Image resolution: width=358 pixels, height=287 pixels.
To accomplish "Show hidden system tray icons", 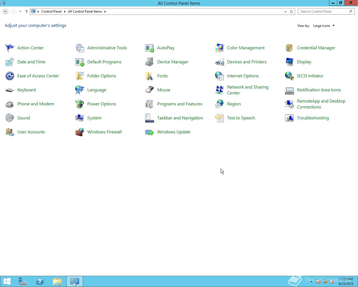I will pyautogui.click(x=311, y=282).
